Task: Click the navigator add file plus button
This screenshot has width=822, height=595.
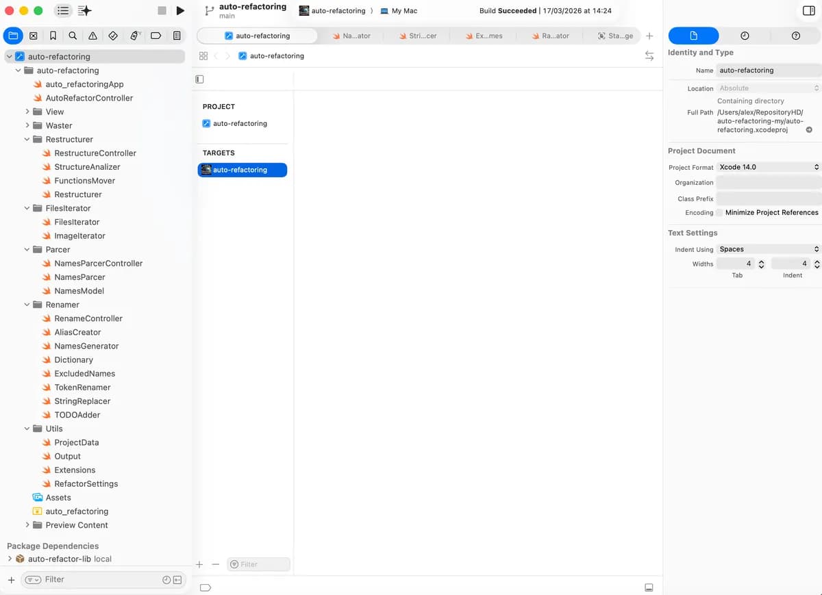Action: (x=11, y=580)
